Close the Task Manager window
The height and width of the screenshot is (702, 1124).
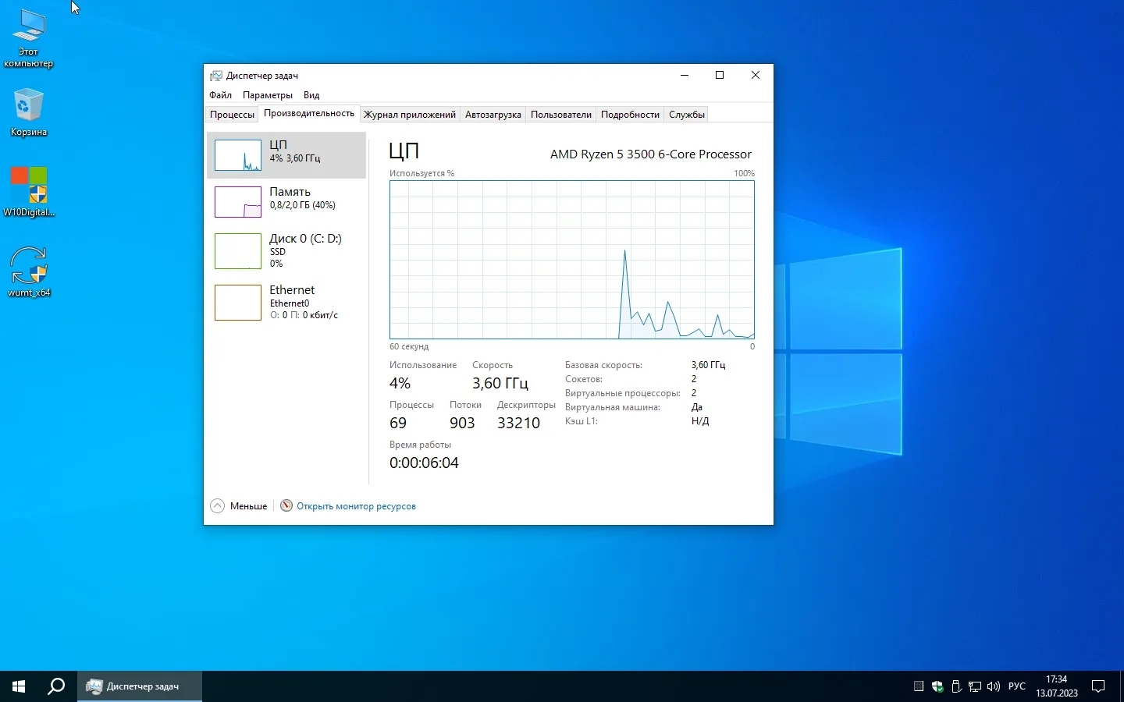756,76
